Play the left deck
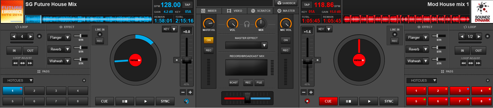Image resolution: width=493 pixels, height=108 pixels. 145,101
